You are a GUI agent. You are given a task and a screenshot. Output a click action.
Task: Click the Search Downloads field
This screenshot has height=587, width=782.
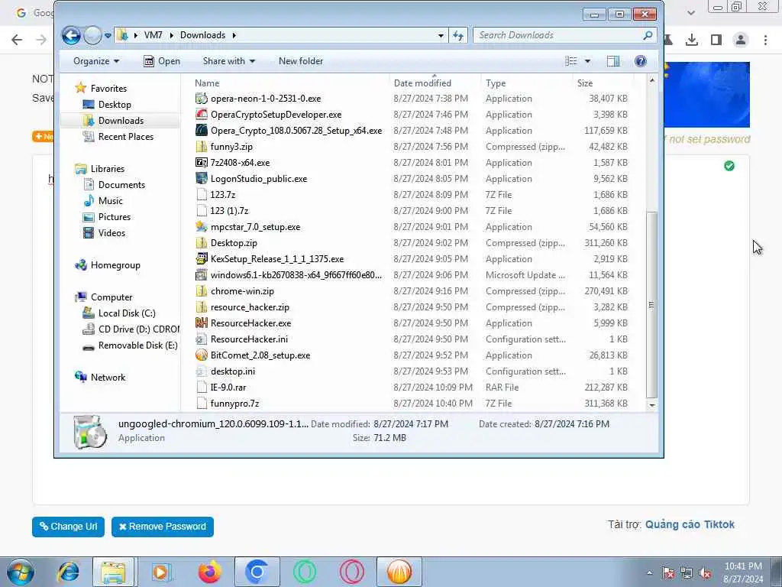[x=564, y=35]
